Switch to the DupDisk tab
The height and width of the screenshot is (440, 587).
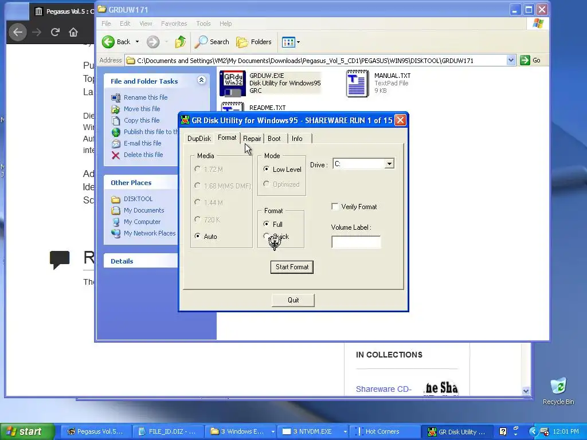(199, 139)
